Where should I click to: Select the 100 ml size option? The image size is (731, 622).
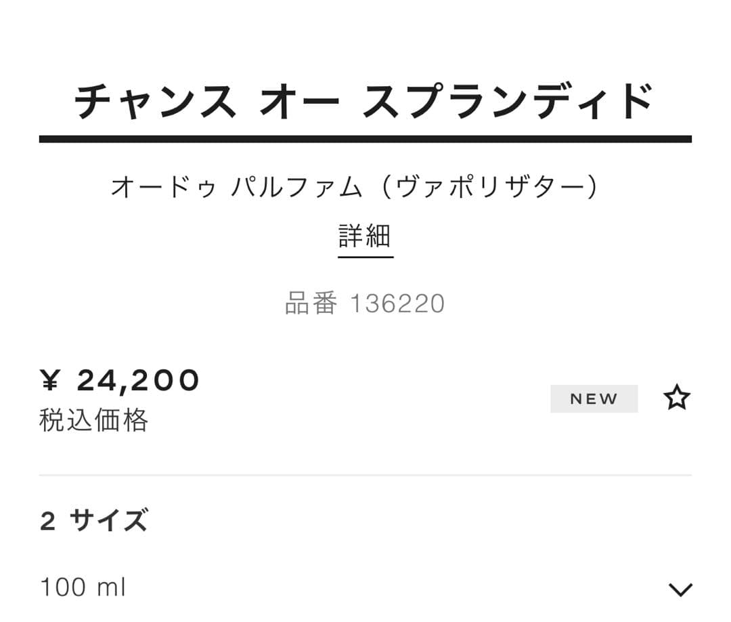pyautogui.click(x=82, y=588)
